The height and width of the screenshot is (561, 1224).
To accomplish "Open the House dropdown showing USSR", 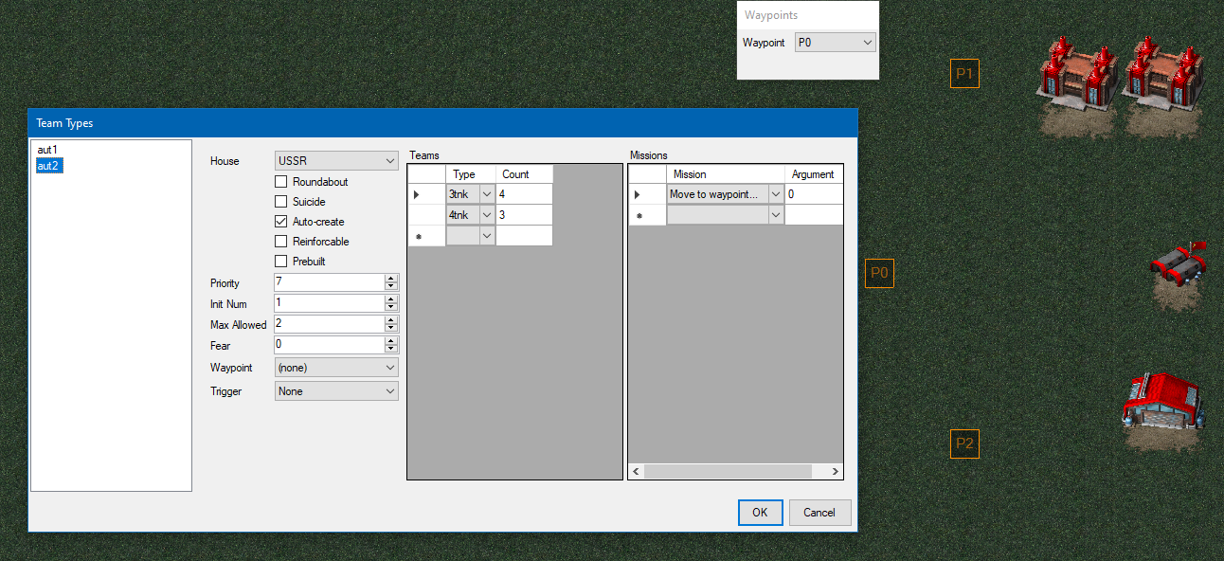I will pos(336,161).
